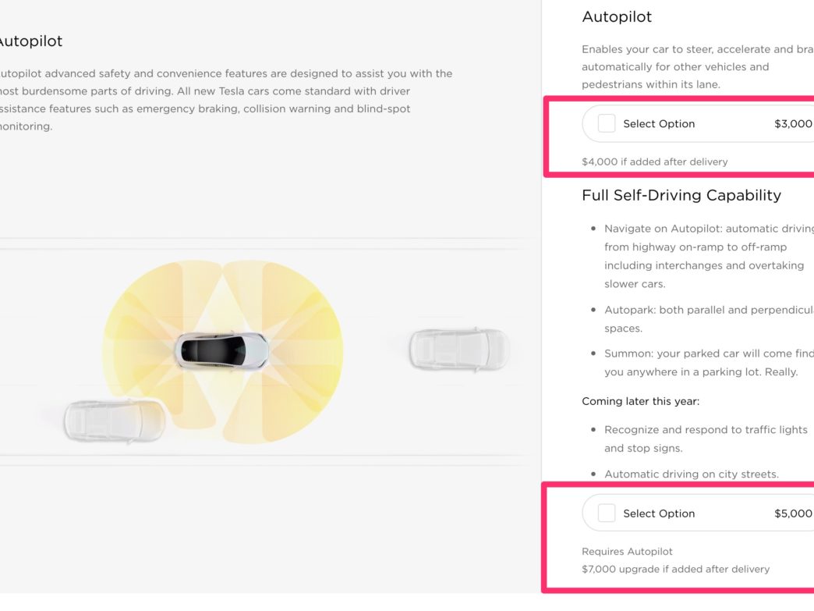The height and width of the screenshot is (611, 814).
Task: Click the Autopilot title above the illustration
Action: (x=30, y=41)
